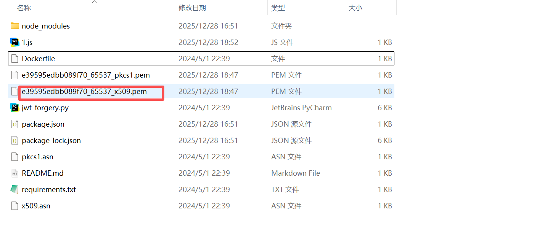Click the file icon beside e39595edbb089f70_65537_pkcs1.pem
Image resolution: width=542 pixels, height=235 pixels.
click(14, 75)
